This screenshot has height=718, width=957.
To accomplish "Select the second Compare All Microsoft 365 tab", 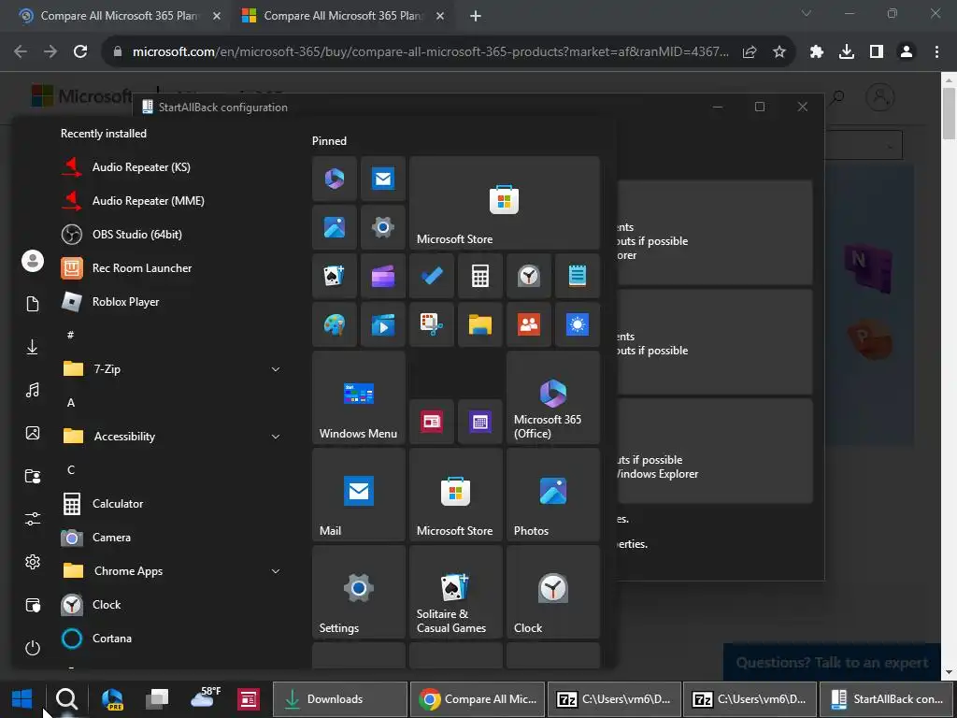I will (342, 16).
